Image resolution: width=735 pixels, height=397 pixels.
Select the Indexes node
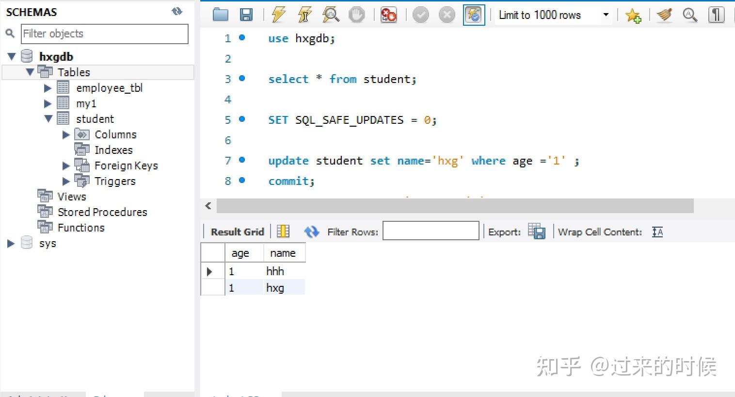(113, 150)
